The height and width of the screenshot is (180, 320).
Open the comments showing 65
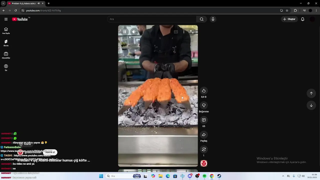[204, 120]
